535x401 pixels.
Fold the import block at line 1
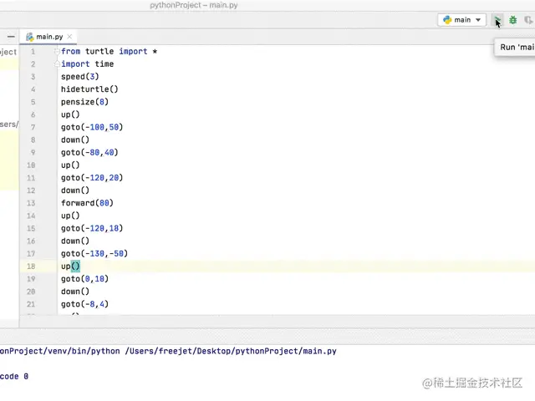[57, 52]
